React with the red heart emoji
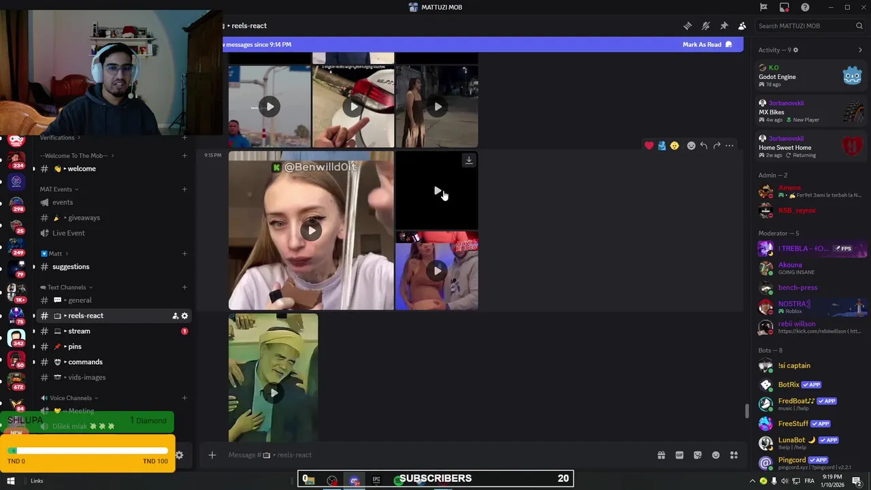871x490 pixels. [x=649, y=146]
